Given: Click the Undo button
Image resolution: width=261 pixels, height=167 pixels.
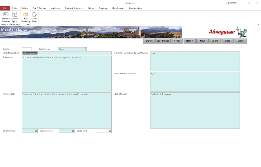Looking at the screenshot, I should (228, 41).
